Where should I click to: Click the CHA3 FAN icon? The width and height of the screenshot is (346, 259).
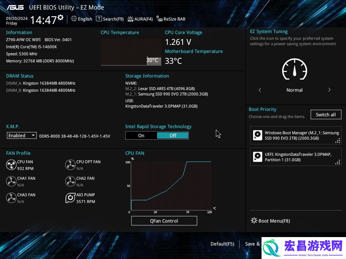pos(11,198)
